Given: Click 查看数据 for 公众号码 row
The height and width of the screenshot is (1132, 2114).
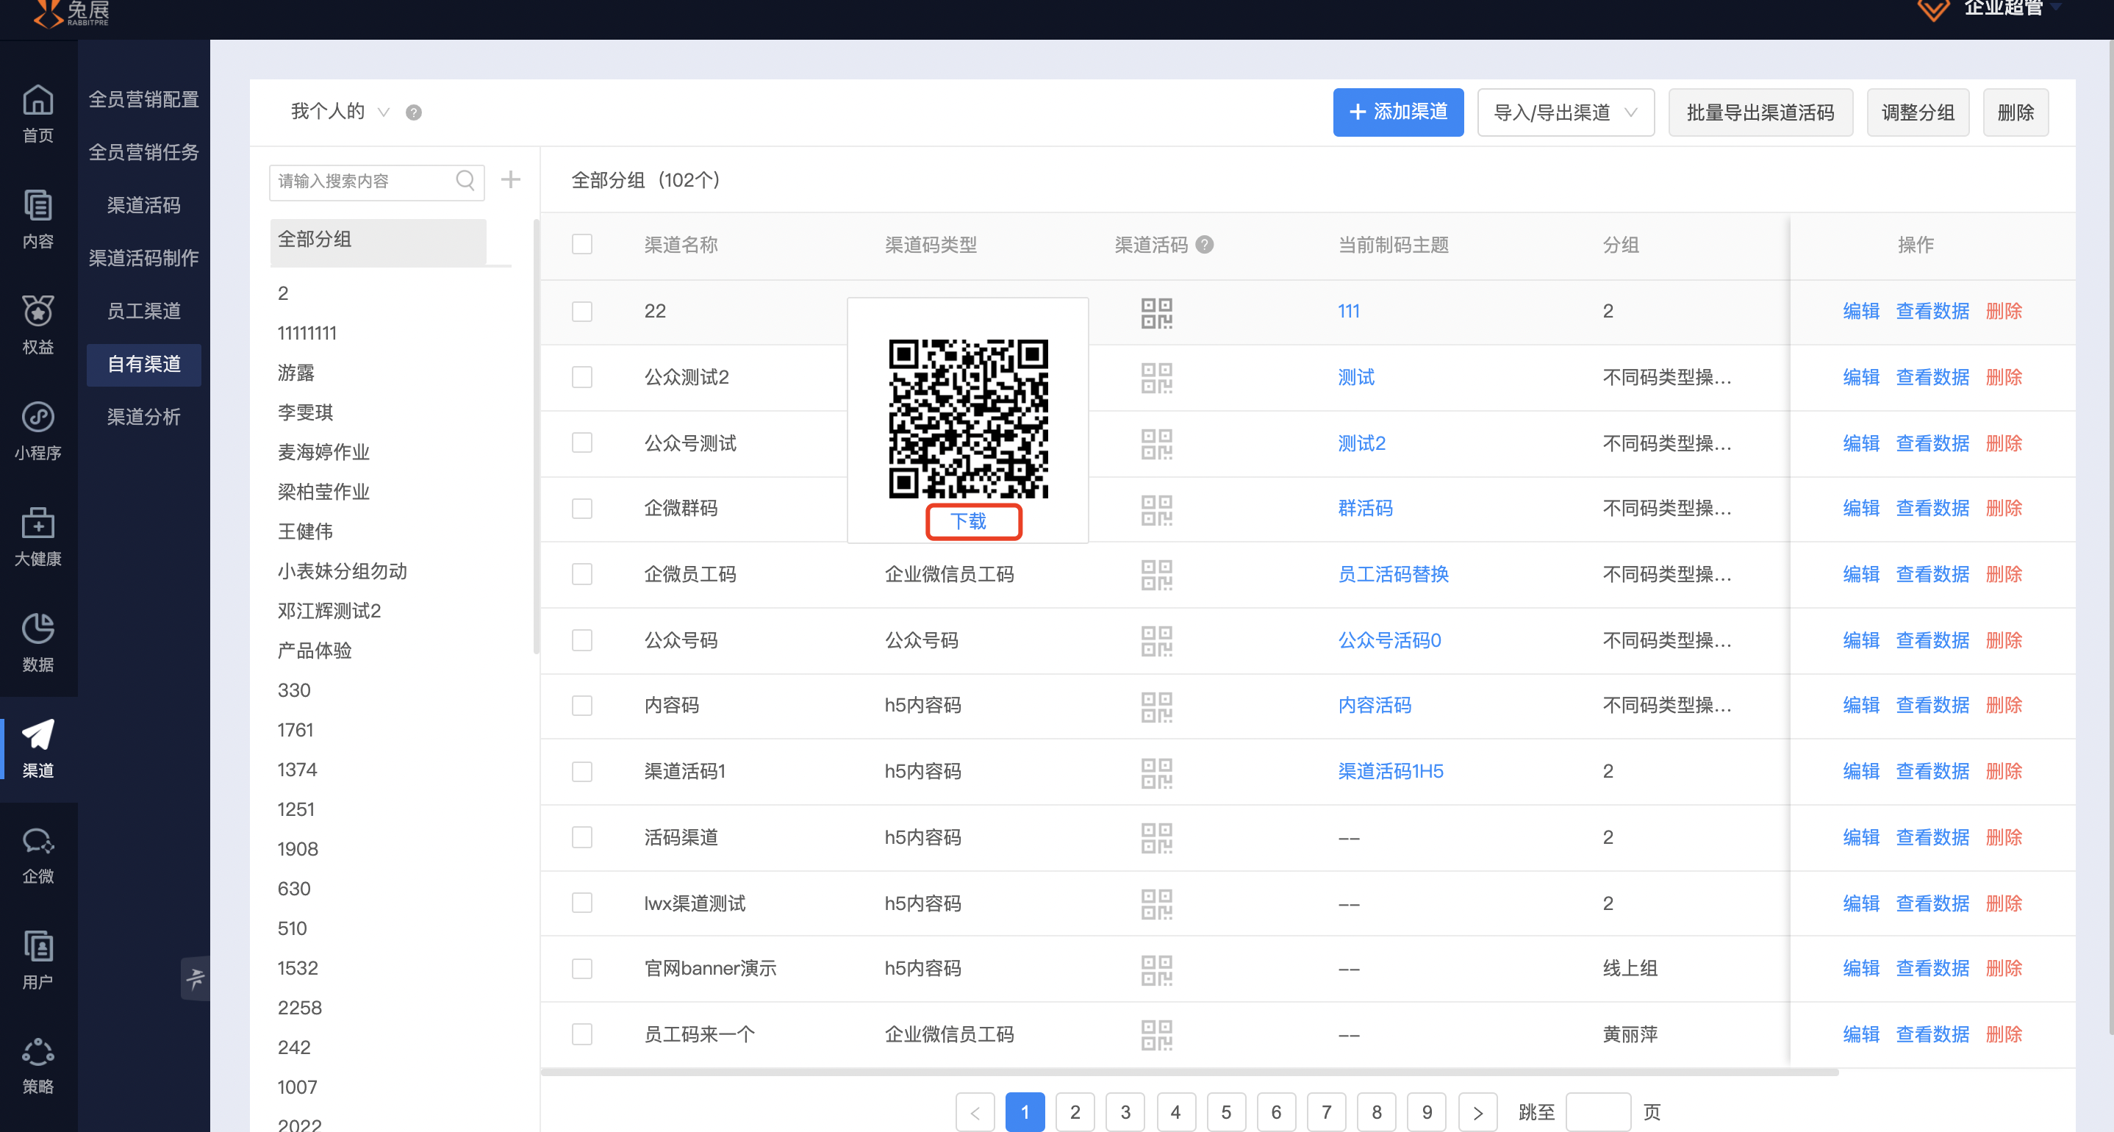Looking at the screenshot, I should point(1932,640).
